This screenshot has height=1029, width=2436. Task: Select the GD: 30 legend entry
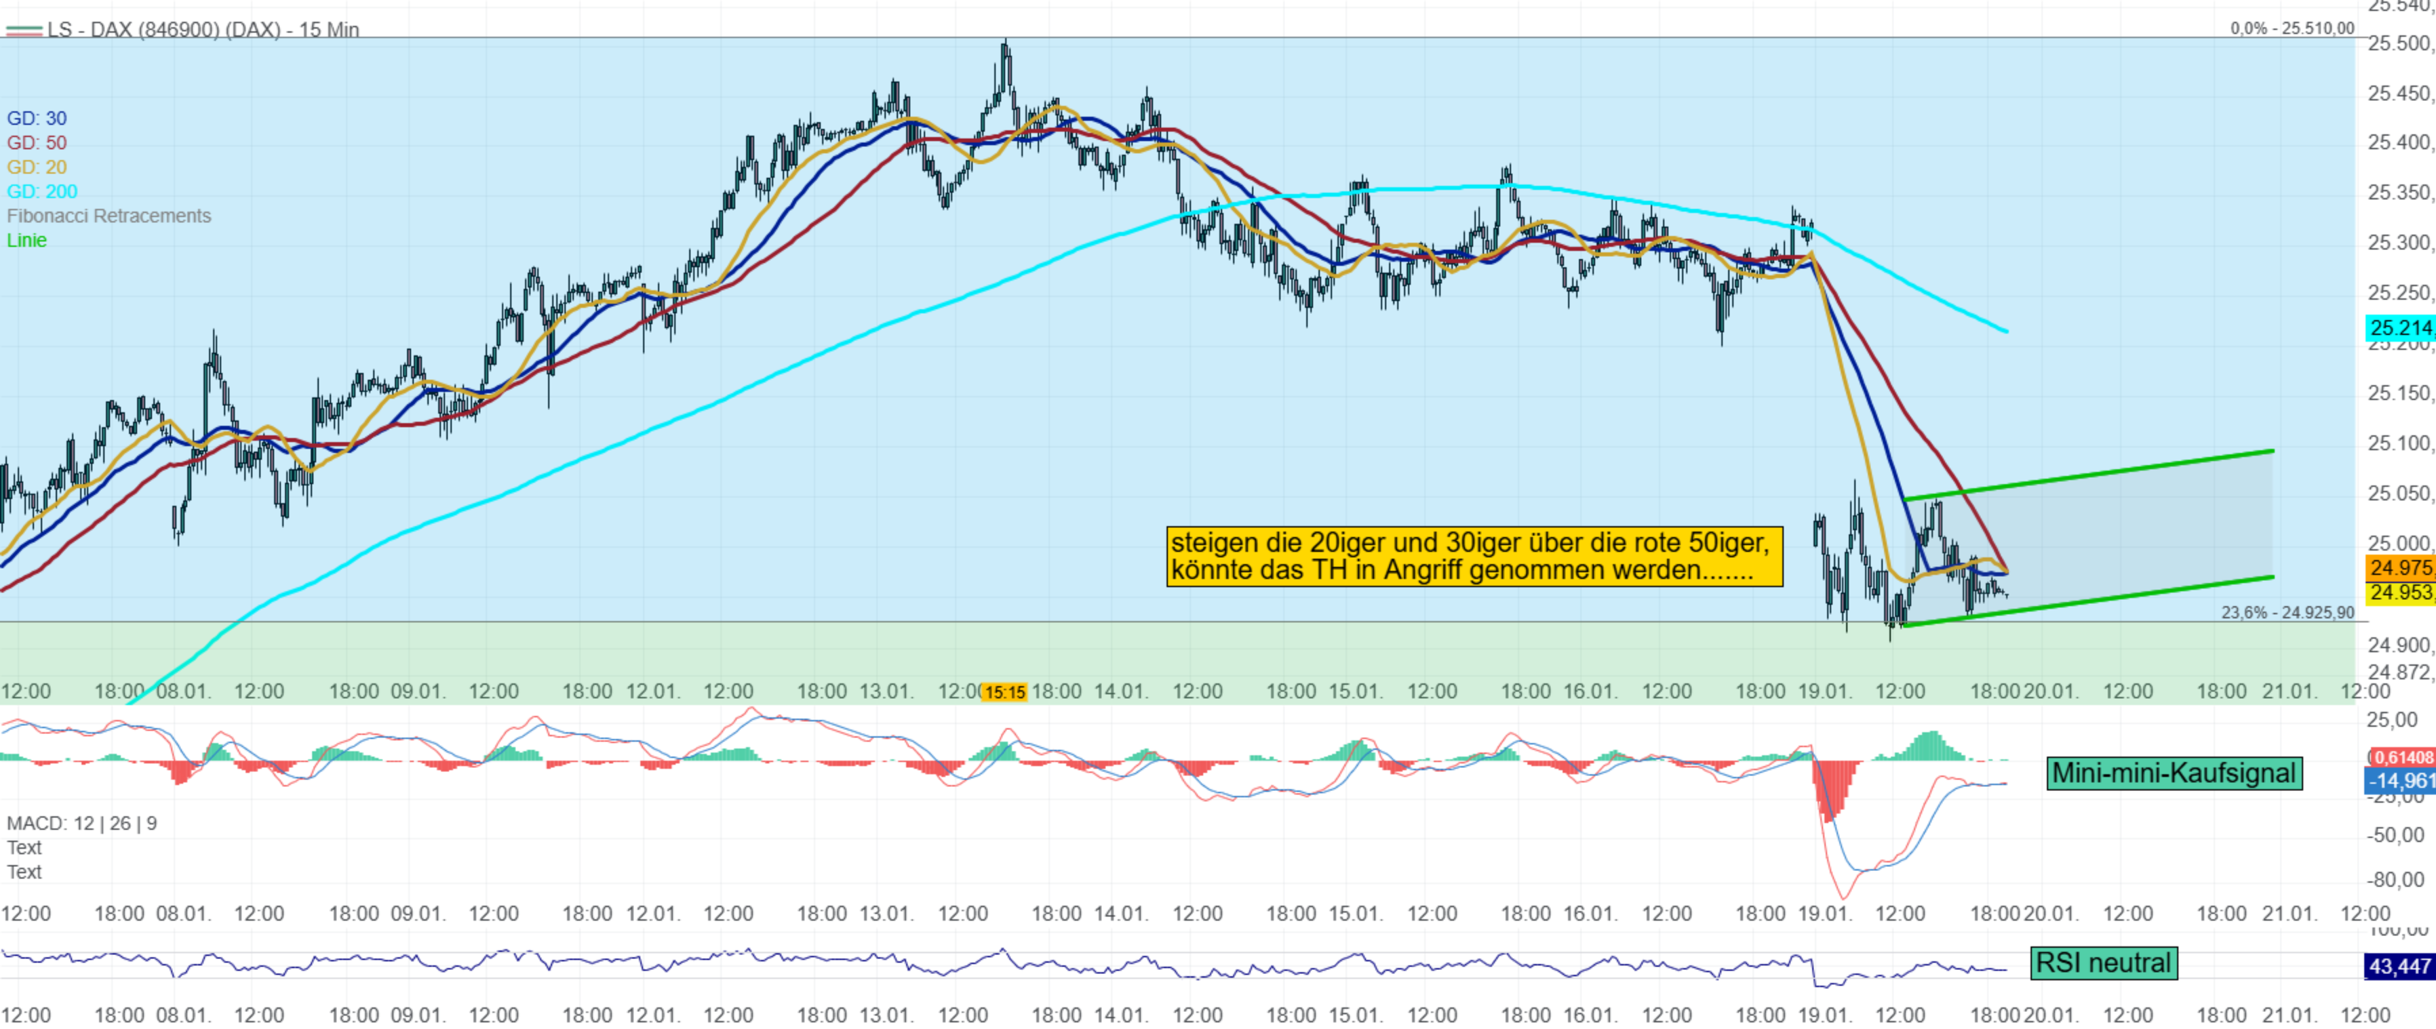[37, 118]
